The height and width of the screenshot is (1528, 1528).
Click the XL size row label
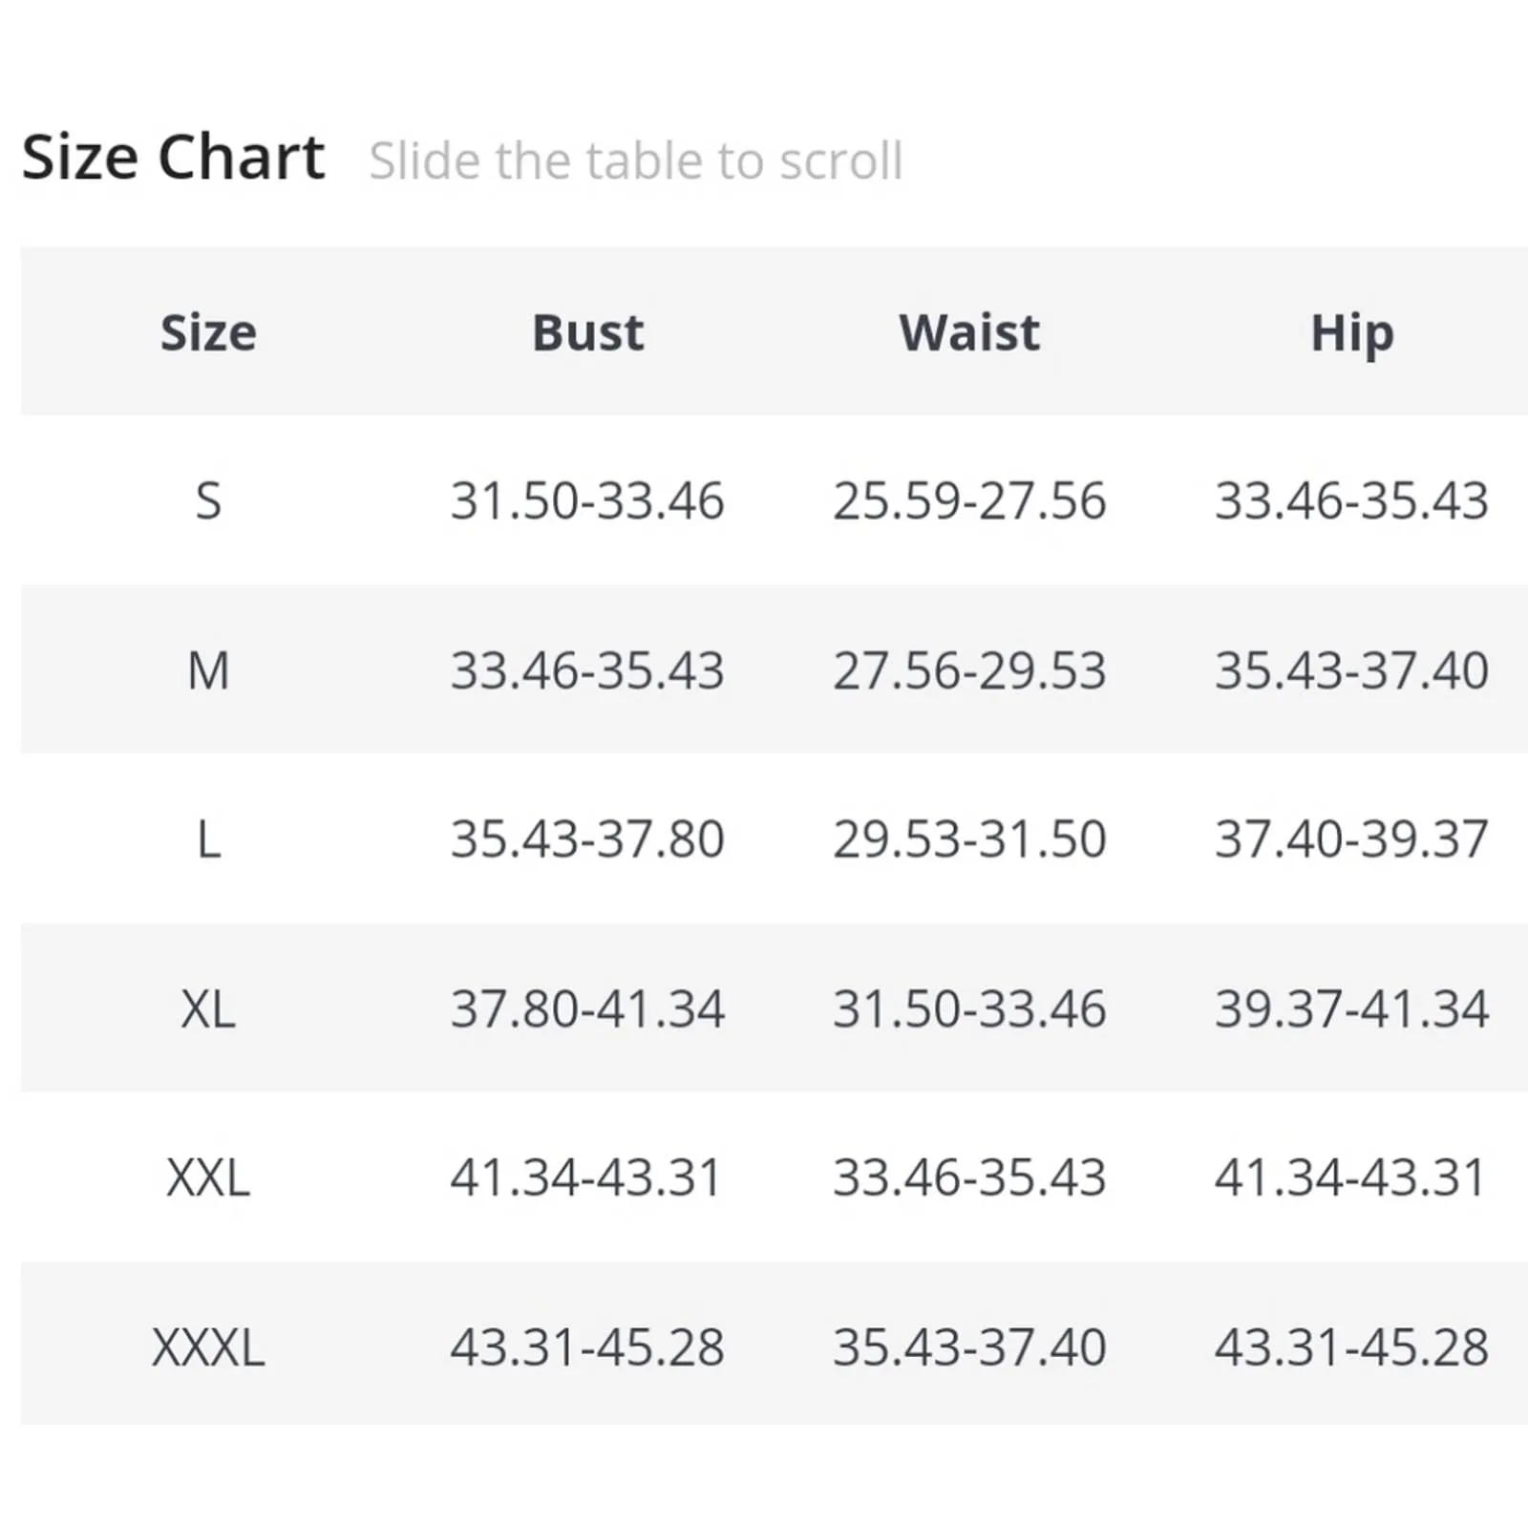coord(208,1008)
